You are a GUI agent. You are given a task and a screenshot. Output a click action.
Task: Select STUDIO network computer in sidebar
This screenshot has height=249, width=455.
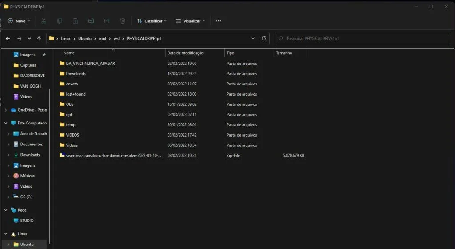pyautogui.click(x=24, y=221)
